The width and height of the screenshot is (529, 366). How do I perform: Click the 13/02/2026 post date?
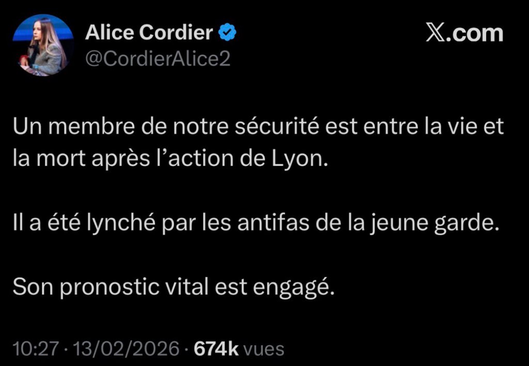[x=126, y=349]
